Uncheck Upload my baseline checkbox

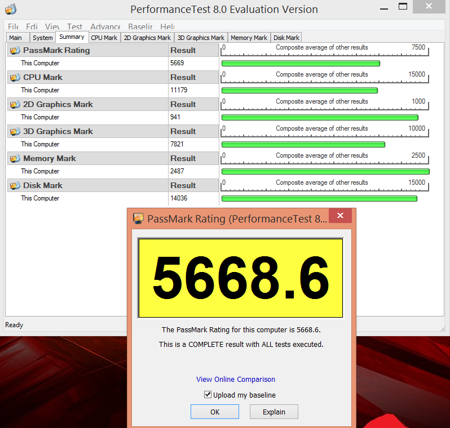click(x=208, y=394)
